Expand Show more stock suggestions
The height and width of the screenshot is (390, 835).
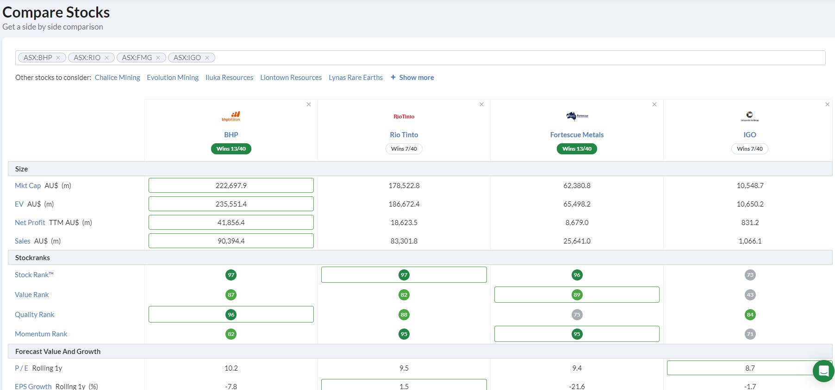412,78
